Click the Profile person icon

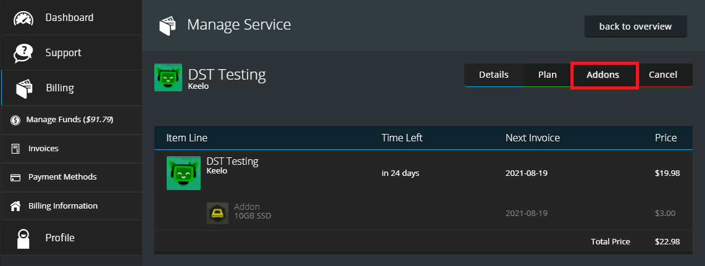23,239
